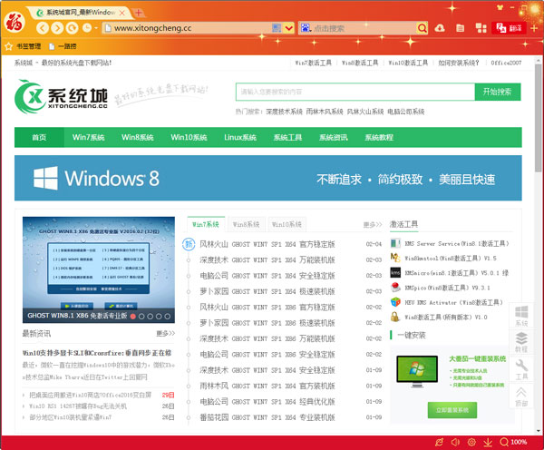544x450 pixels.
Task: Switch to the Win7系统 list tab
Action: pos(206,225)
